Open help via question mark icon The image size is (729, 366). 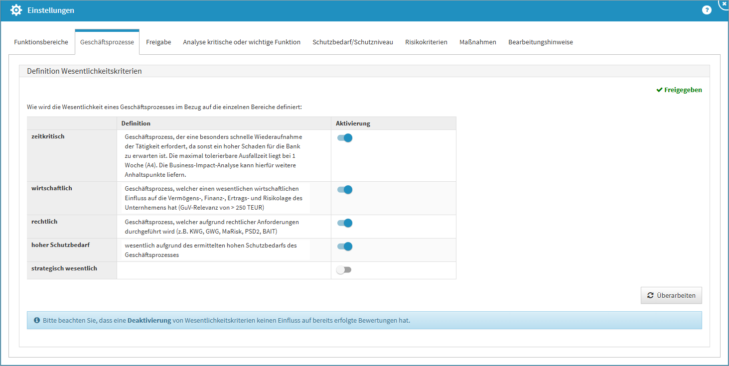(707, 10)
